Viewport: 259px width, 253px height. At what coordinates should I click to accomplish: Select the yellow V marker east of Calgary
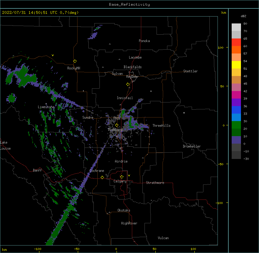[x=129, y=175]
